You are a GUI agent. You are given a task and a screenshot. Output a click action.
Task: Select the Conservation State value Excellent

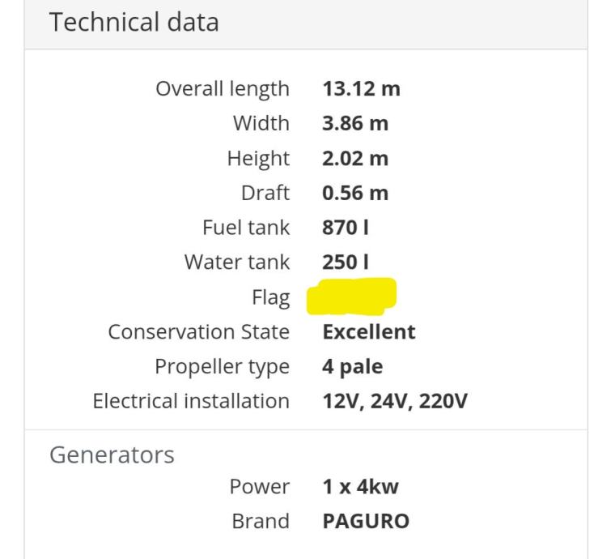(x=369, y=331)
